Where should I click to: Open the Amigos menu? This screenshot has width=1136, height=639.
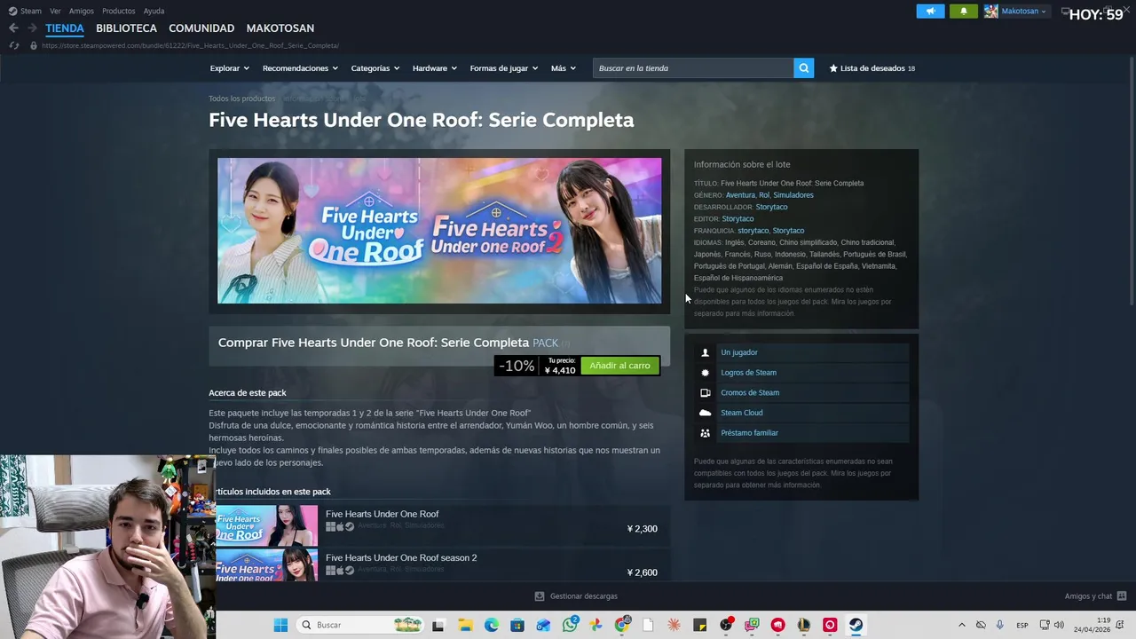coord(82,11)
